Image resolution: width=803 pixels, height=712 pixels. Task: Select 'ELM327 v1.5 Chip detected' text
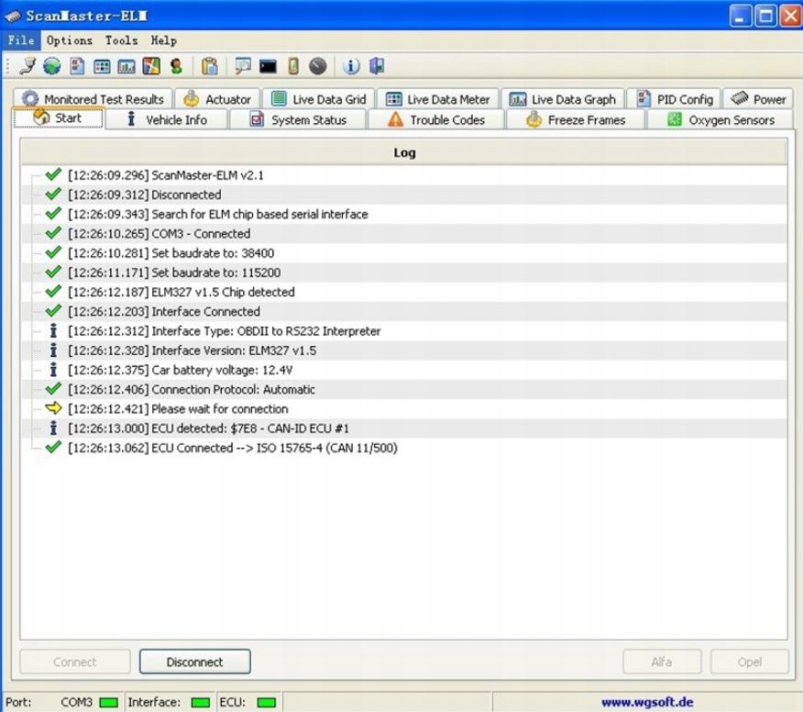pos(223,292)
